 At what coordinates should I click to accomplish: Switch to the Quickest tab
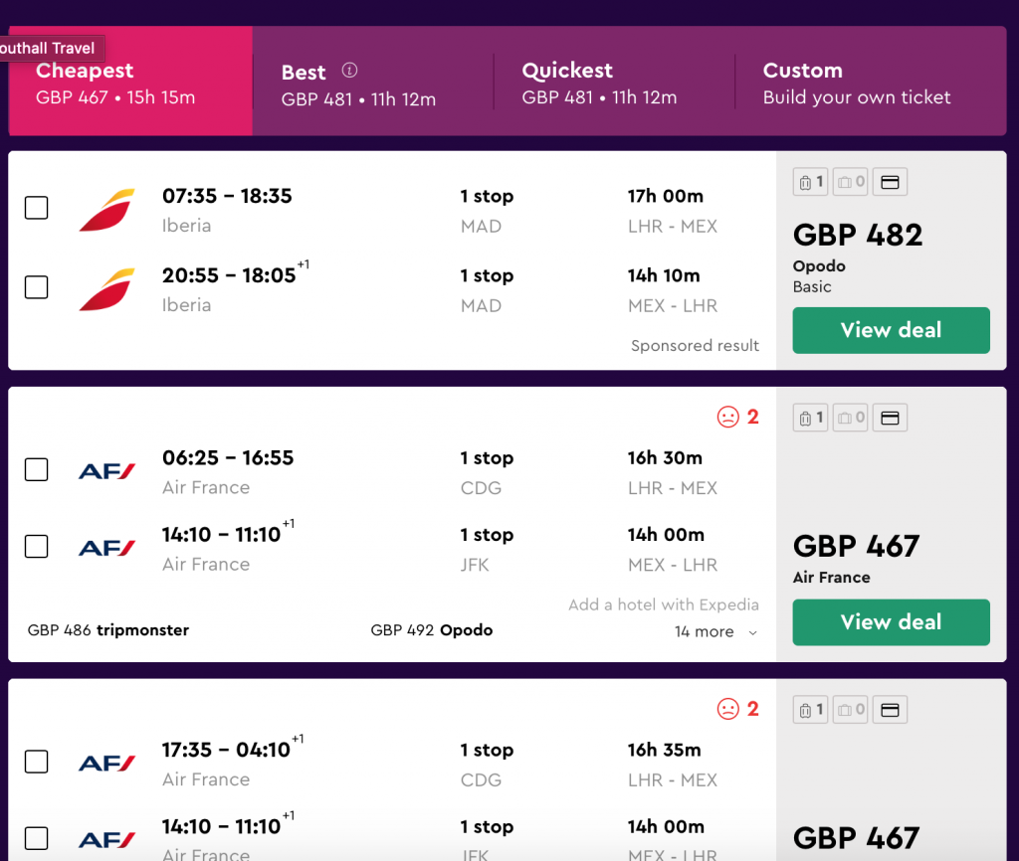(x=614, y=83)
